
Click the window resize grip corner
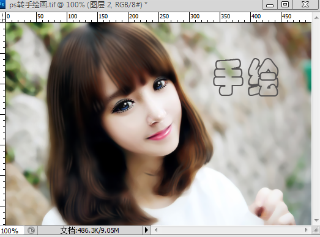pos(316,230)
